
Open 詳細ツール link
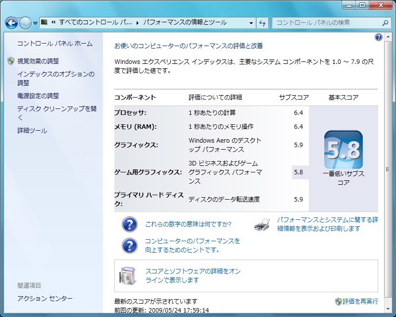pyautogui.click(x=32, y=131)
